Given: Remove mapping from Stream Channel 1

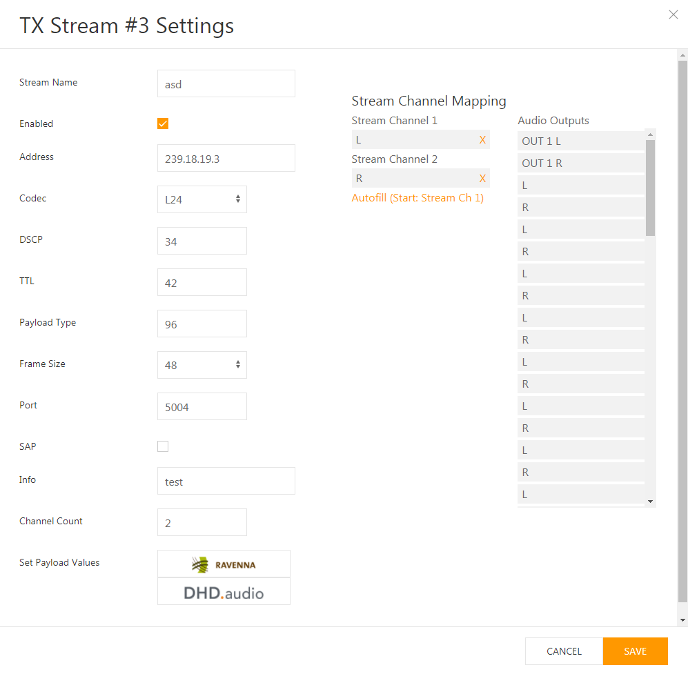Looking at the screenshot, I should click(482, 140).
